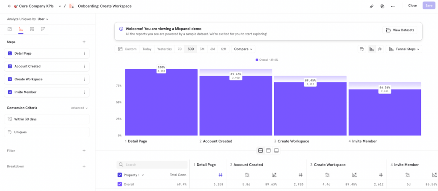
Task: Click the Within 30 days conversion window
Action: [47, 119]
